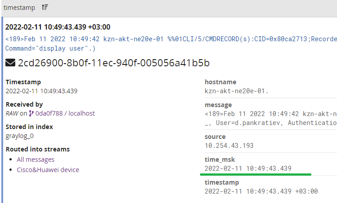
Task: Click the envelope message icon
Action: (x=10, y=63)
